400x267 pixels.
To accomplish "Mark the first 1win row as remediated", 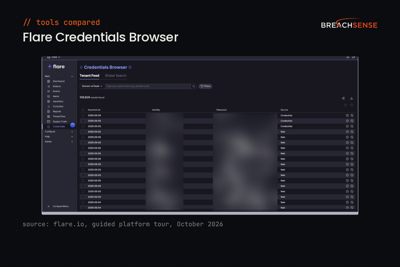I will [347, 132].
